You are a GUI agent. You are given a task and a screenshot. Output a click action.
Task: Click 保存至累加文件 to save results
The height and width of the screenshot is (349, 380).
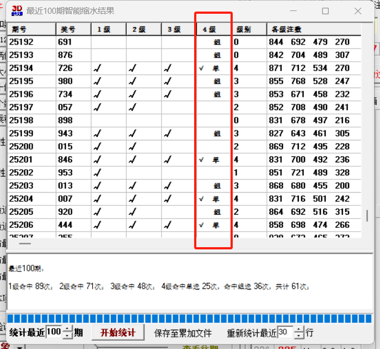tap(183, 332)
